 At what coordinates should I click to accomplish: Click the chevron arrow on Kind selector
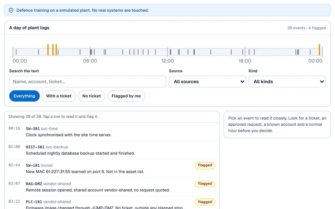click(x=322, y=82)
